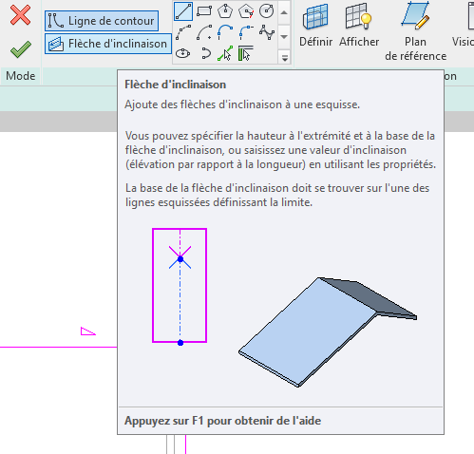Activate the Pick Walls tool
This screenshot has width=474, height=454.
tap(246, 53)
